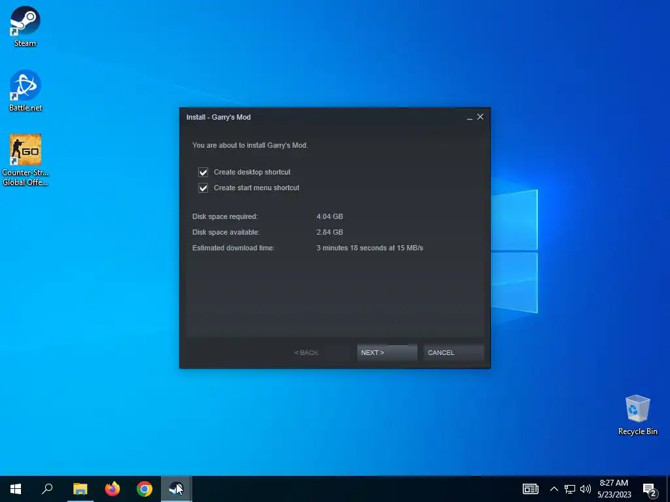Close the Install - Garry's Mod dialog
The image size is (670, 502).
(x=480, y=117)
